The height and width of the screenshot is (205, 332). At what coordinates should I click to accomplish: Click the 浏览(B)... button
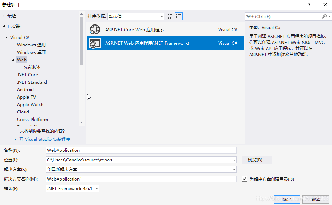[257, 160]
